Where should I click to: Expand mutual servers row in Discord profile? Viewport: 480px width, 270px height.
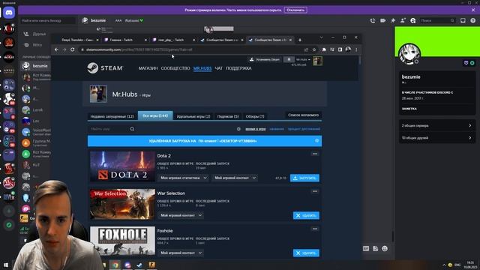pos(437,125)
